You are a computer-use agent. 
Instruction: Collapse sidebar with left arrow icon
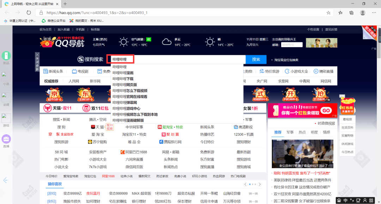[6, 180]
